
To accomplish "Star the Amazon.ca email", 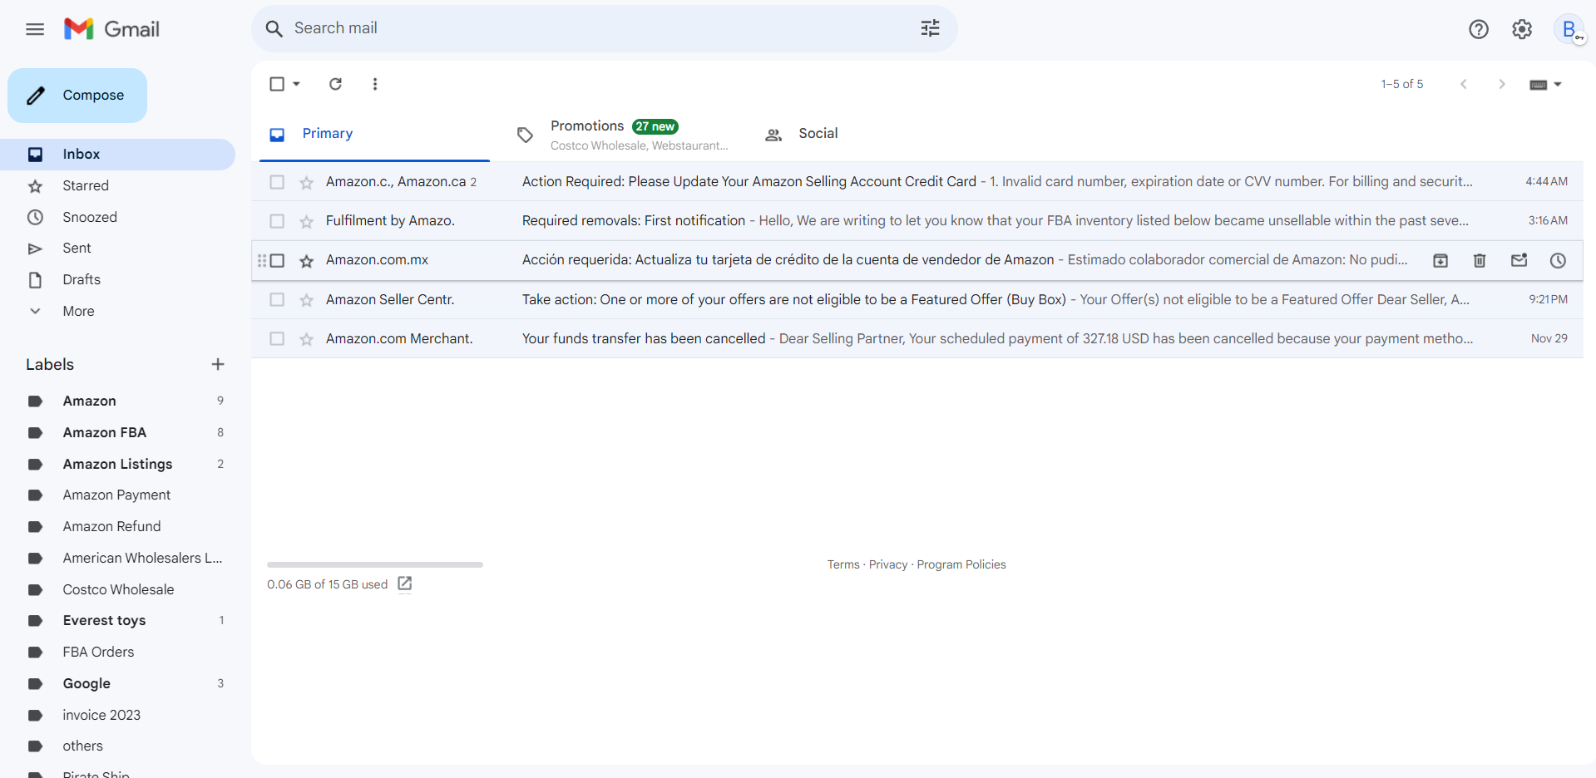I will tap(307, 182).
